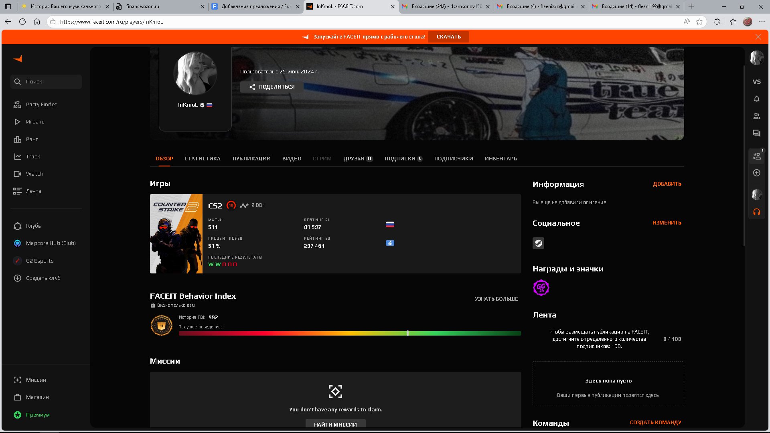The width and height of the screenshot is (770, 433).
Task: Open the Steam social icon
Action: (x=538, y=243)
